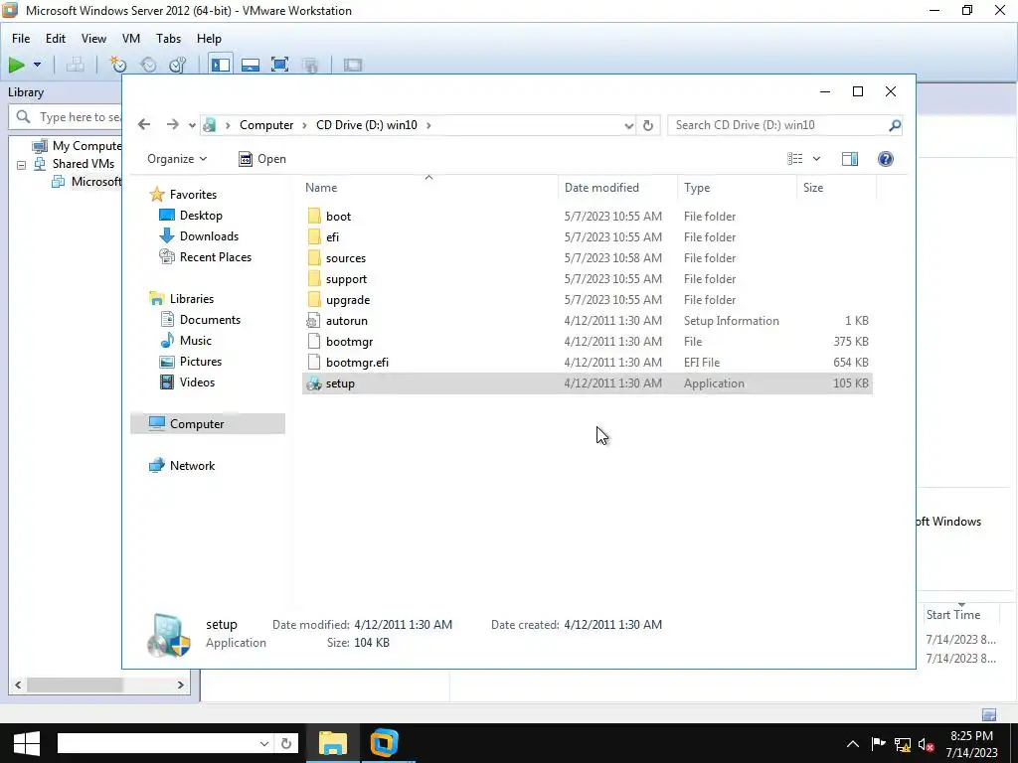Click Open button in Explorer toolbar

coord(262,159)
